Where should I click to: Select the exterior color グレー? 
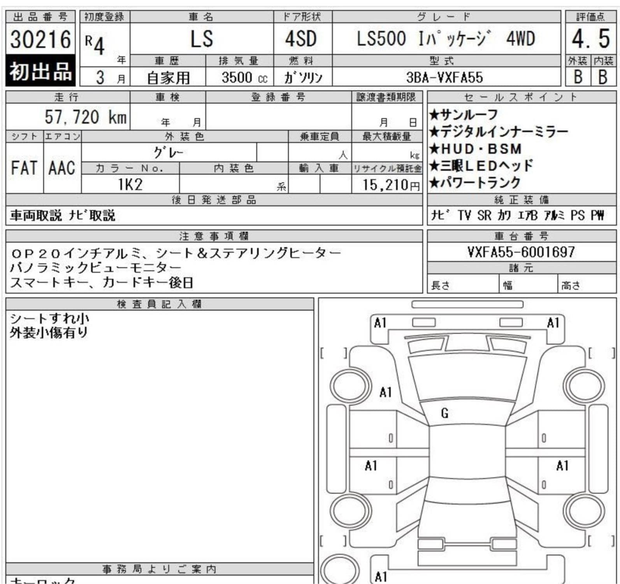pos(168,152)
